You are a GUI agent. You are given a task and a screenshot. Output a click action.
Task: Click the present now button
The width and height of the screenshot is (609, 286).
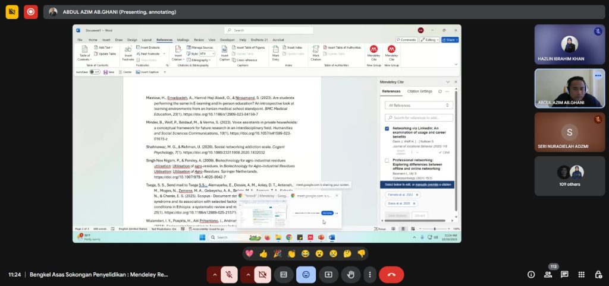328,275
